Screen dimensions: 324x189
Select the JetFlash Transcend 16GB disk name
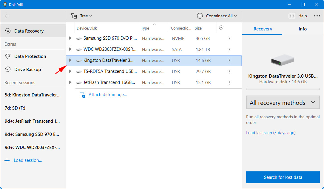(109, 82)
